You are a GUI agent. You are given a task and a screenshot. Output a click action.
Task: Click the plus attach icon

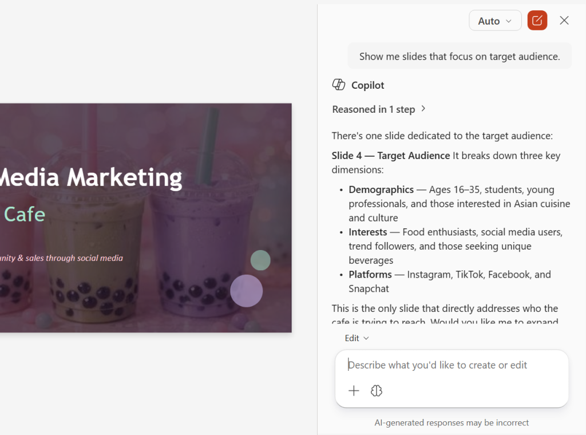tap(354, 391)
